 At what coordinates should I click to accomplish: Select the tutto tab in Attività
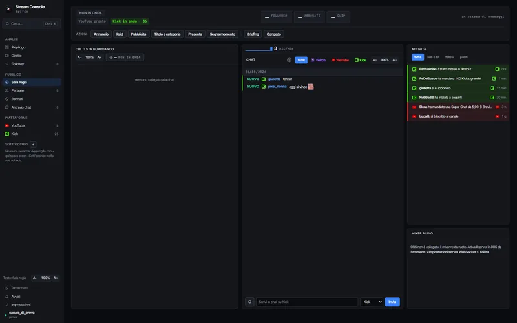point(417,57)
